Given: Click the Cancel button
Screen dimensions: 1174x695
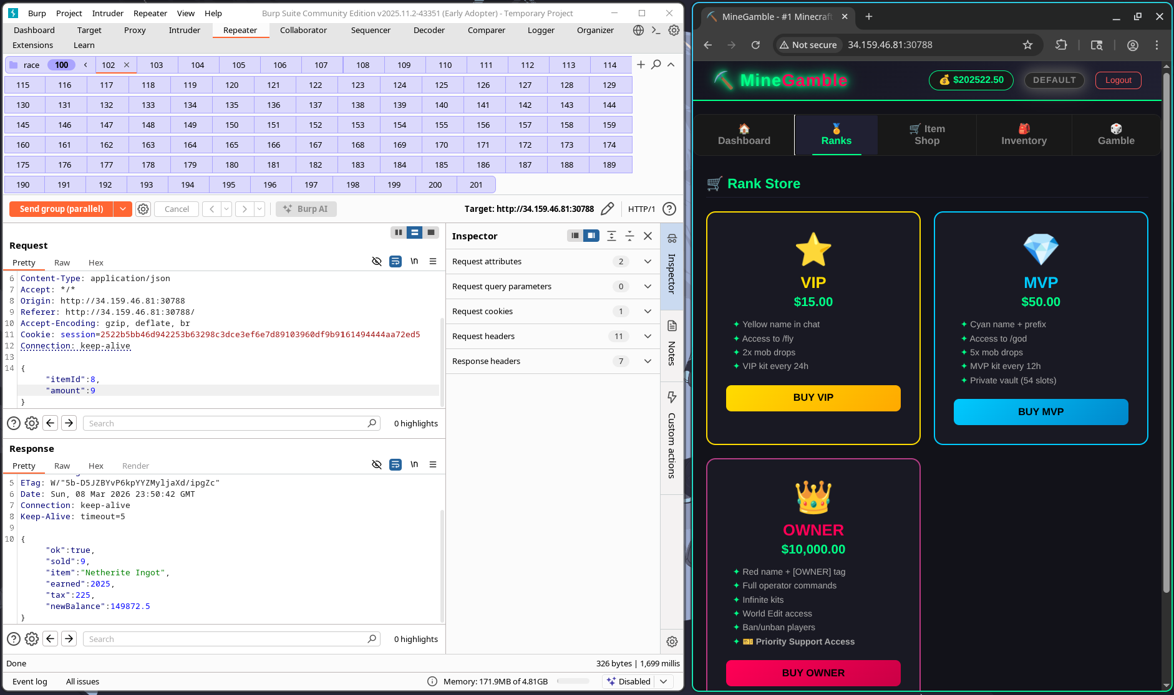Looking at the screenshot, I should coord(177,209).
